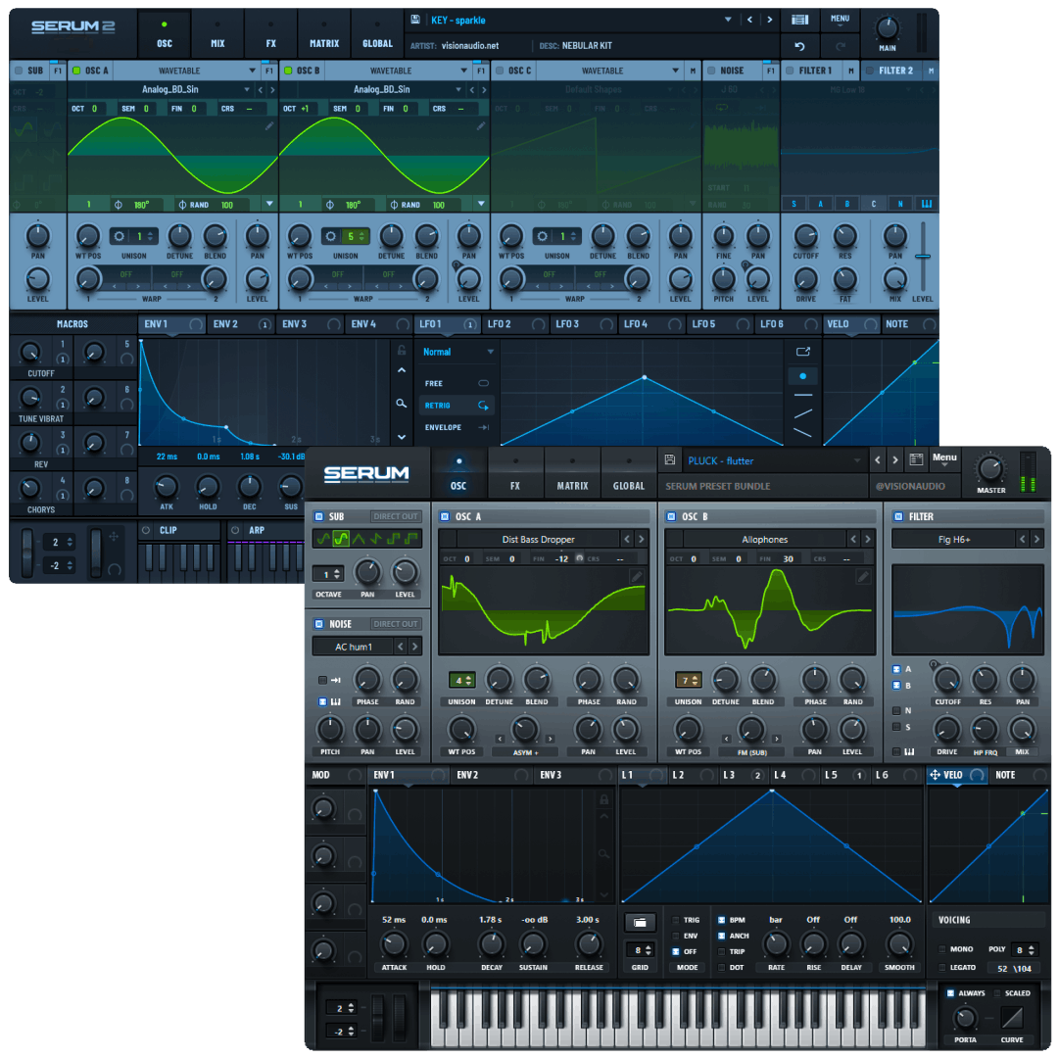The width and height of the screenshot is (1058, 1058).
Task: Open the preset browser icon in Serum
Action: tap(916, 459)
